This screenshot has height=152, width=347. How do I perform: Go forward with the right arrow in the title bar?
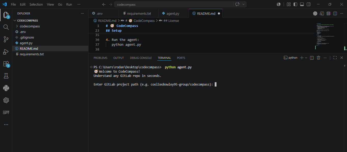tap(110, 4)
